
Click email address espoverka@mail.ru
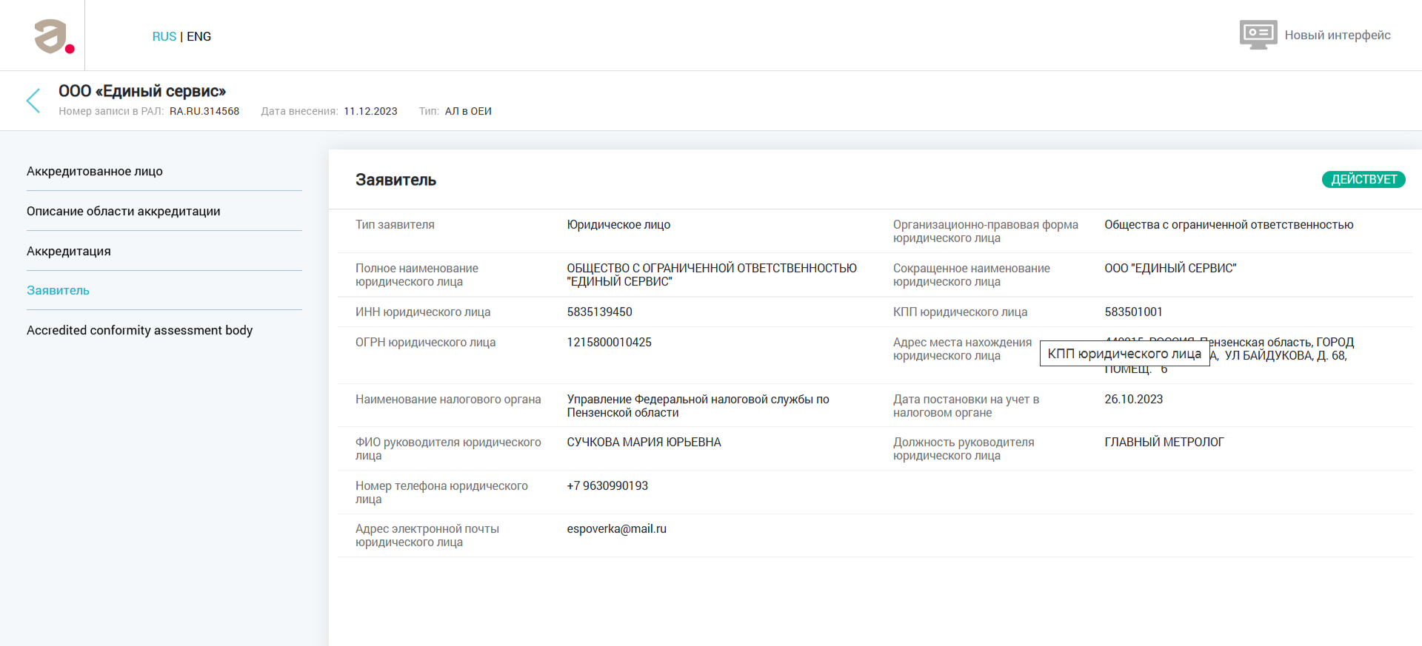pyautogui.click(x=616, y=528)
